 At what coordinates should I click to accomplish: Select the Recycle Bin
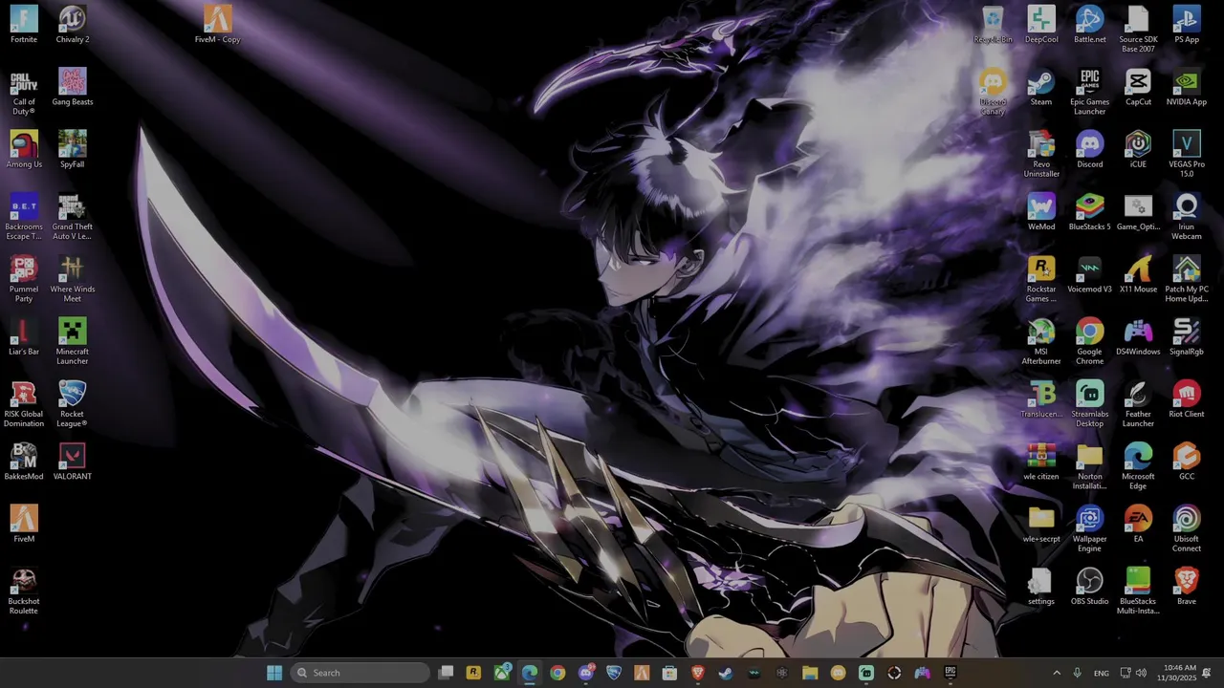click(x=993, y=25)
